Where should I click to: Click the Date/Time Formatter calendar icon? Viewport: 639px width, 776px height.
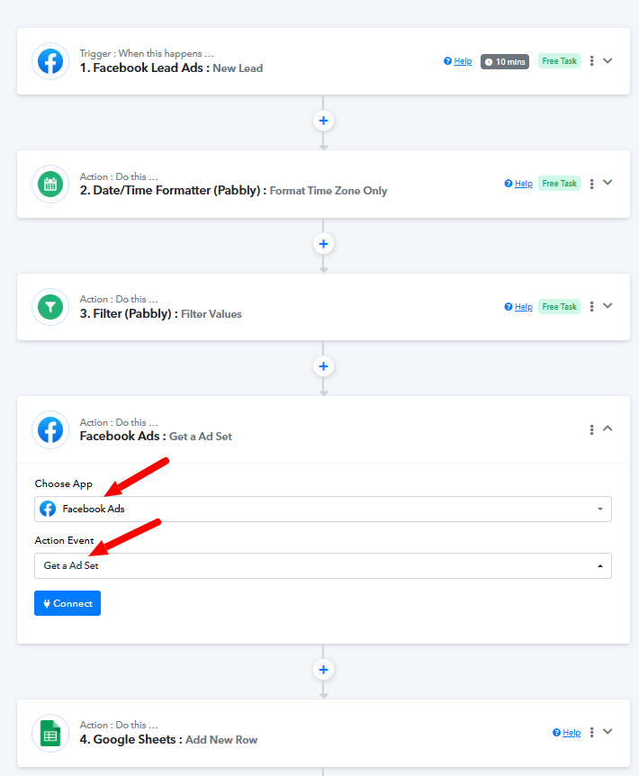[50, 185]
